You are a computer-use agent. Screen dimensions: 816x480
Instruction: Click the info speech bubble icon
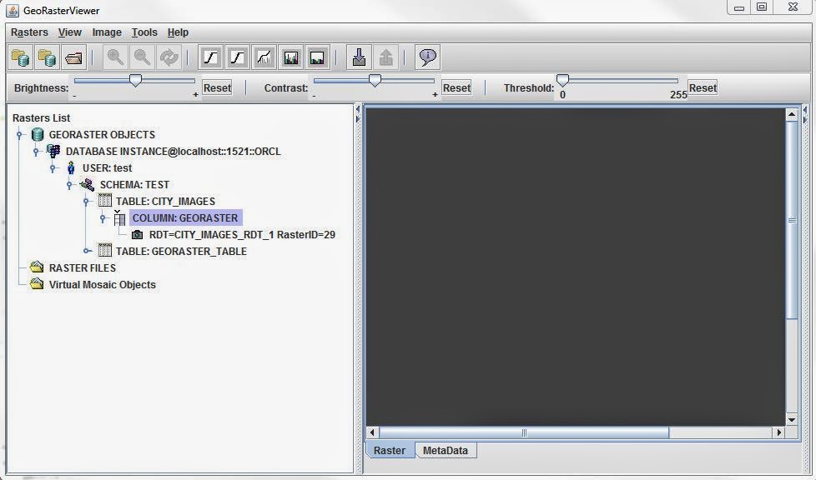click(428, 57)
